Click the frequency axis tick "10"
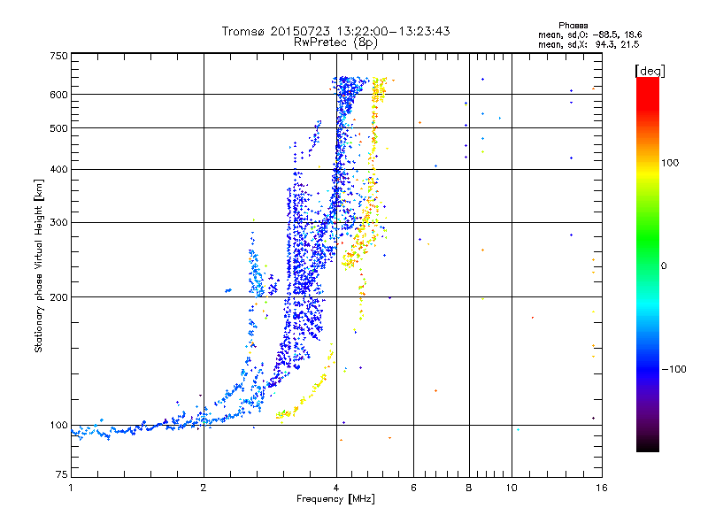 coord(512,488)
